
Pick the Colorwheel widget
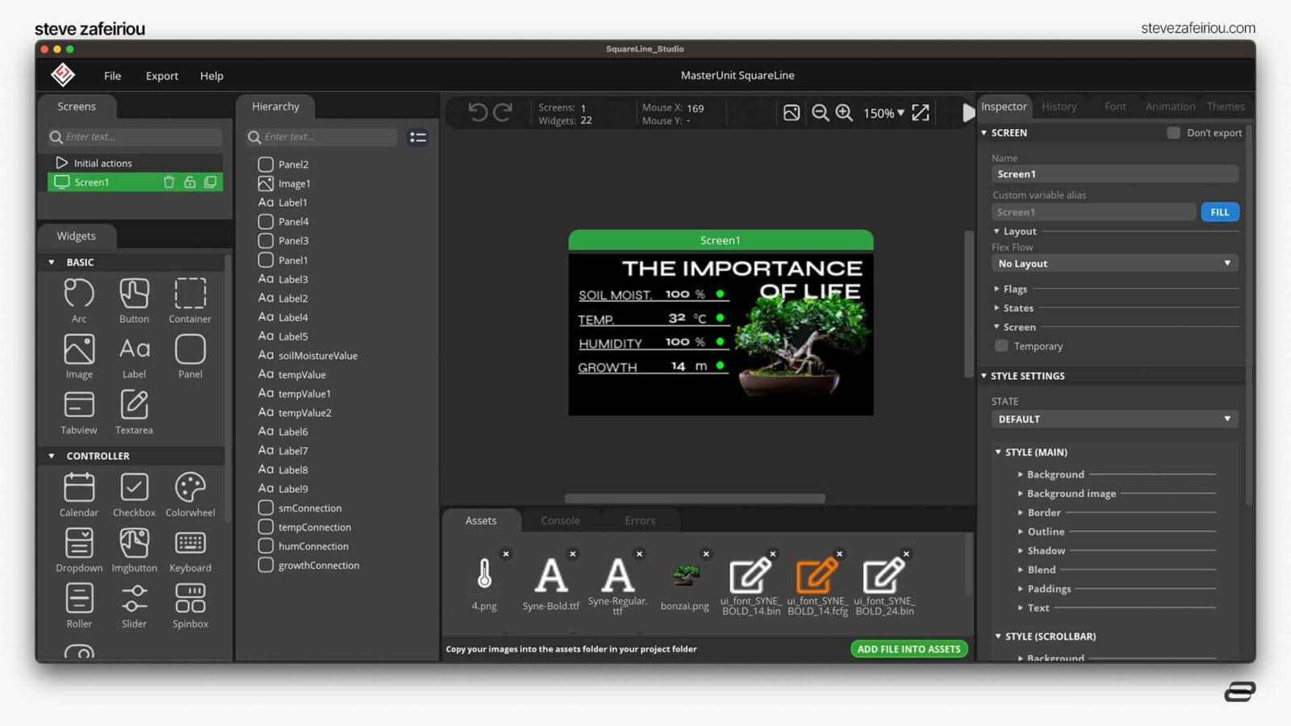coord(190,488)
